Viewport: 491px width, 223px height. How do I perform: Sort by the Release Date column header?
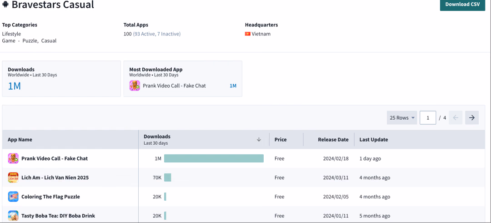pos(333,140)
